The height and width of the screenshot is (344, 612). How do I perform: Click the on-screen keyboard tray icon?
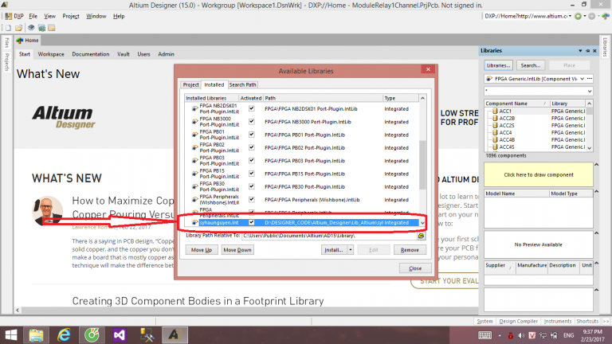(484, 335)
